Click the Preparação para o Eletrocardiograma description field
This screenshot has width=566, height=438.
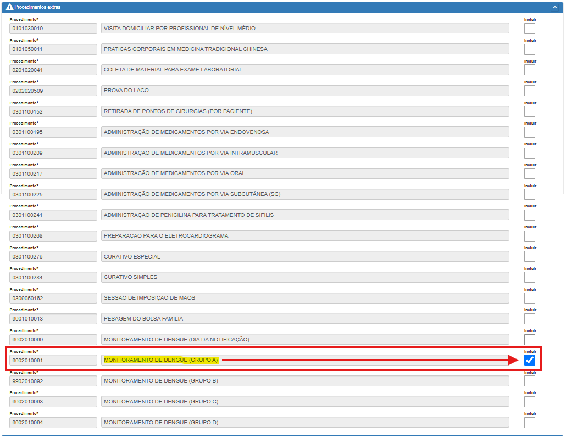[305, 236]
